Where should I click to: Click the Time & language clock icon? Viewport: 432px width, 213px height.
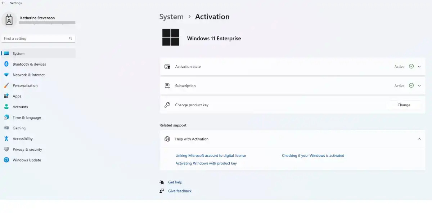click(x=6, y=117)
